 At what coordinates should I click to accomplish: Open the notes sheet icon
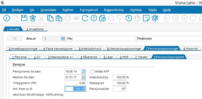146,18
